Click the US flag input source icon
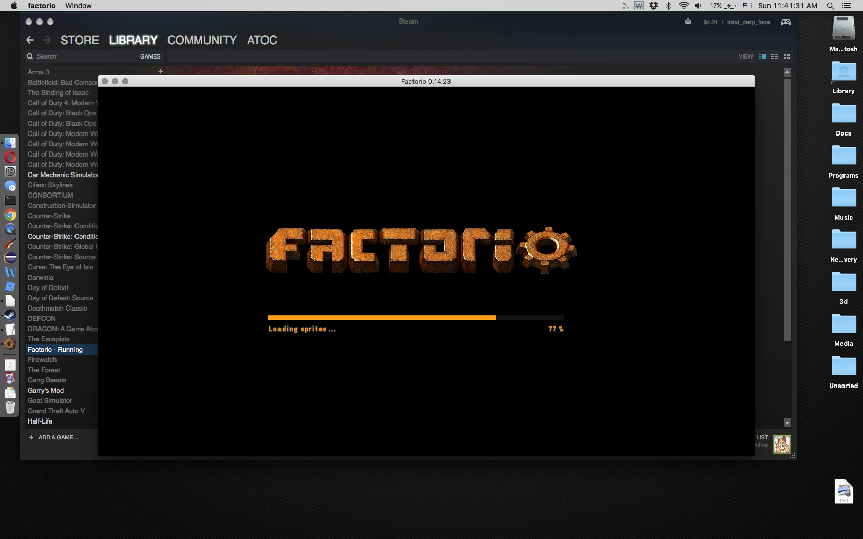The height and width of the screenshot is (539, 863). click(747, 6)
